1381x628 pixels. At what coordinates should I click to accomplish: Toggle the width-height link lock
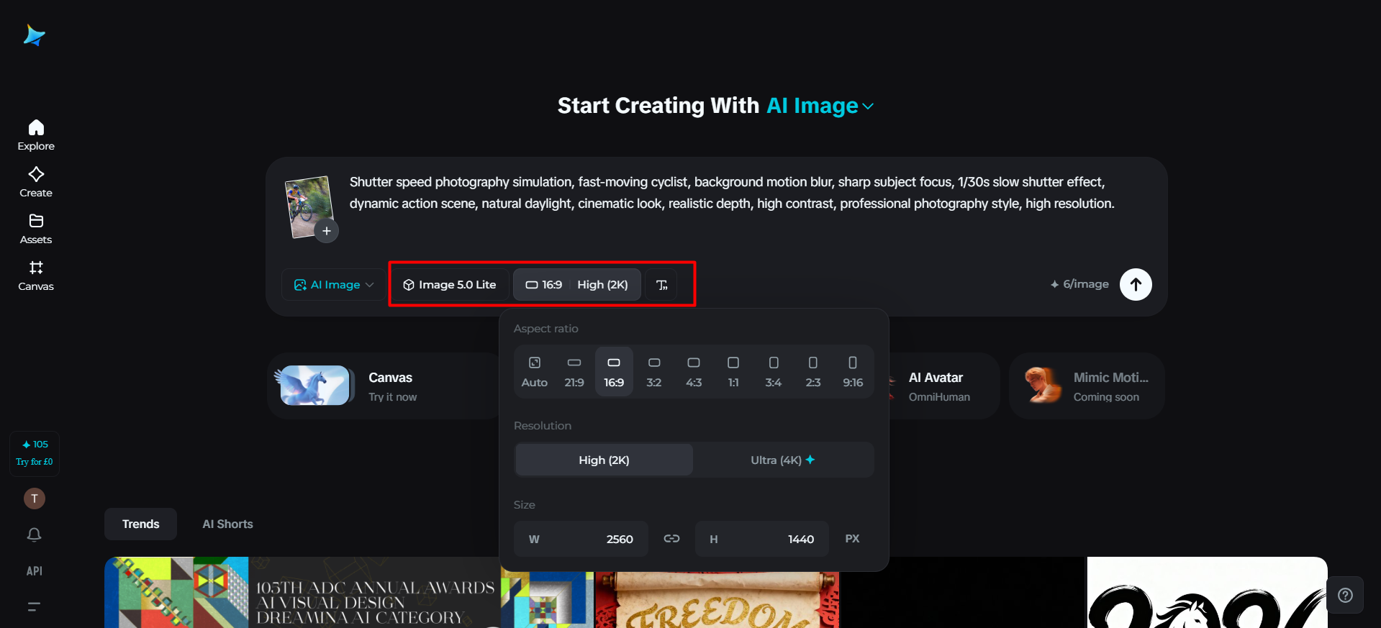click(x=671, y=539)
